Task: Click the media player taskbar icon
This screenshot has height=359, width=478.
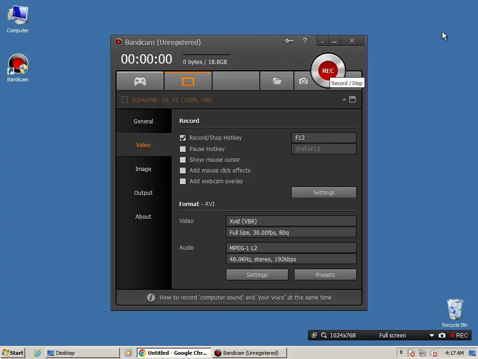Action: coord(128,353)
